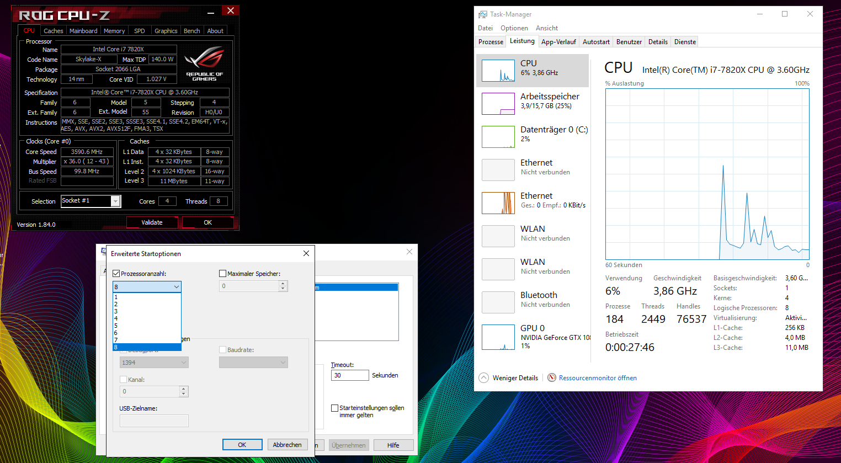
Task: Choose 4 in the Prozessoranzahl list
Action: tap(147, 318)
